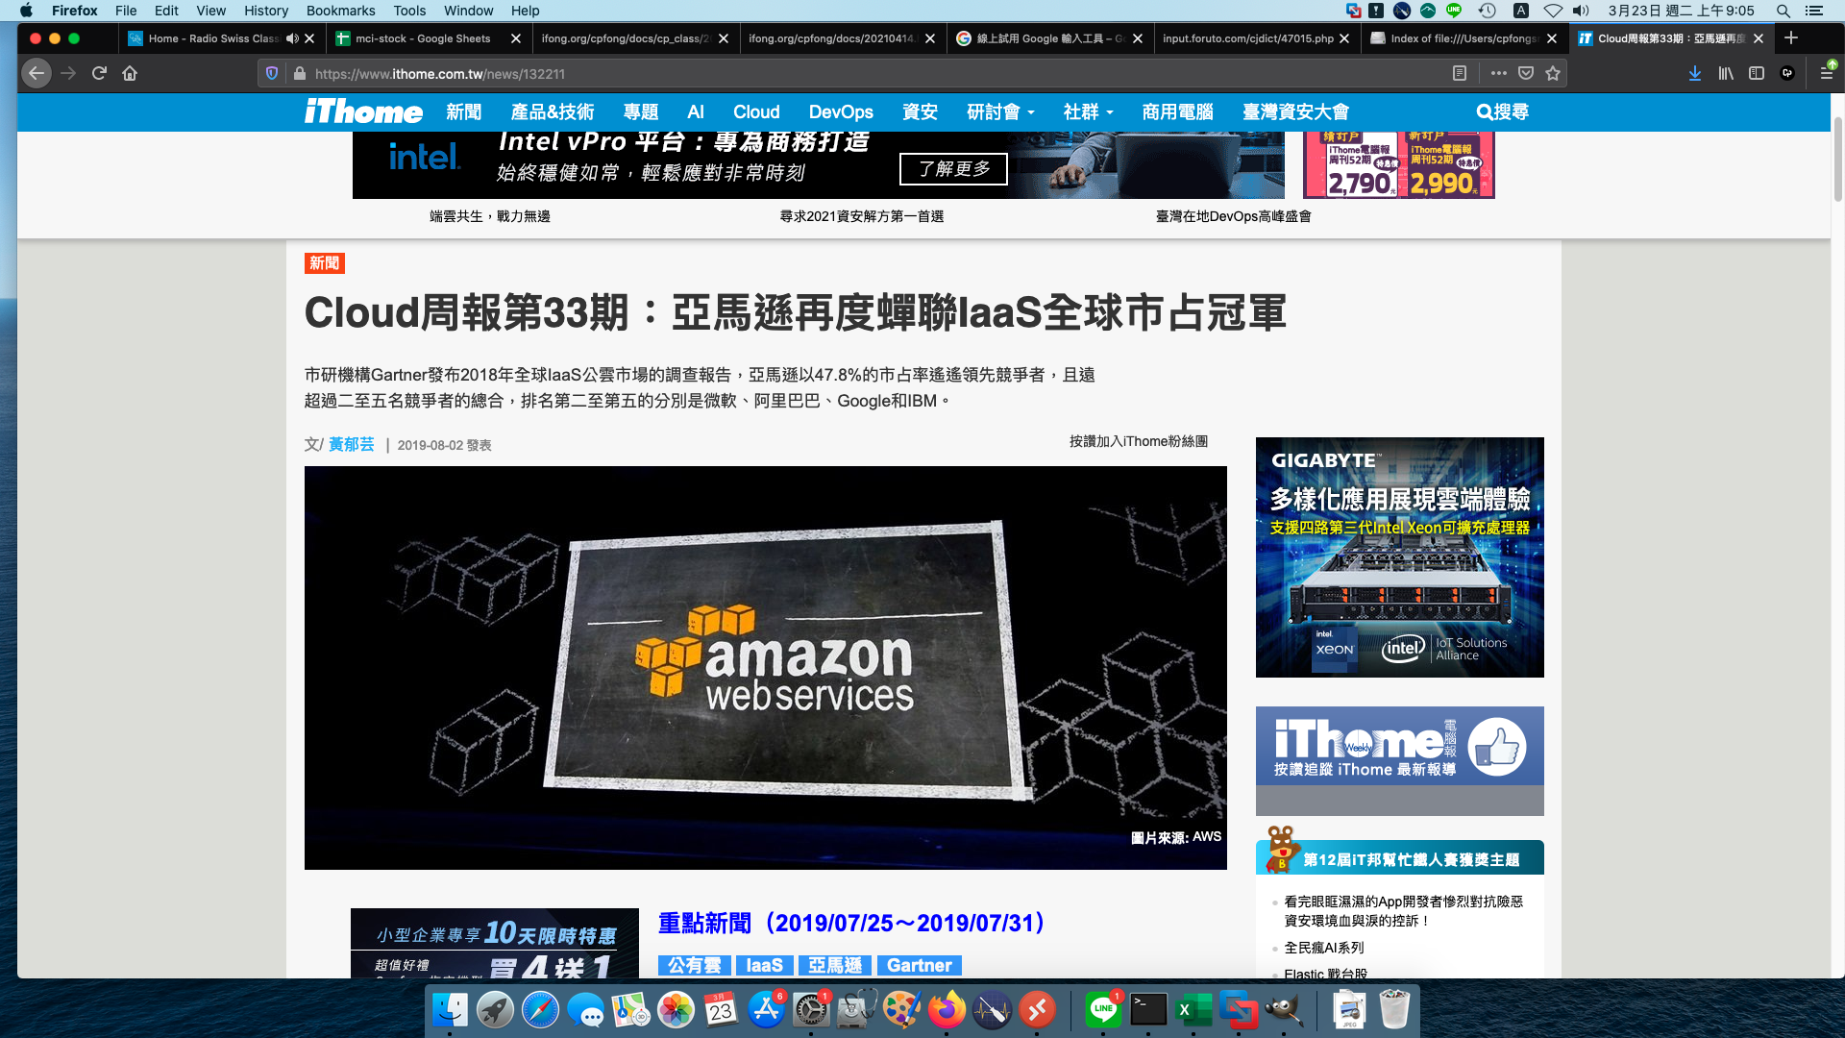1845x1038 pixels.
Task: Open Bookmarks menu in menu bar
Action: tap(340, 11)
